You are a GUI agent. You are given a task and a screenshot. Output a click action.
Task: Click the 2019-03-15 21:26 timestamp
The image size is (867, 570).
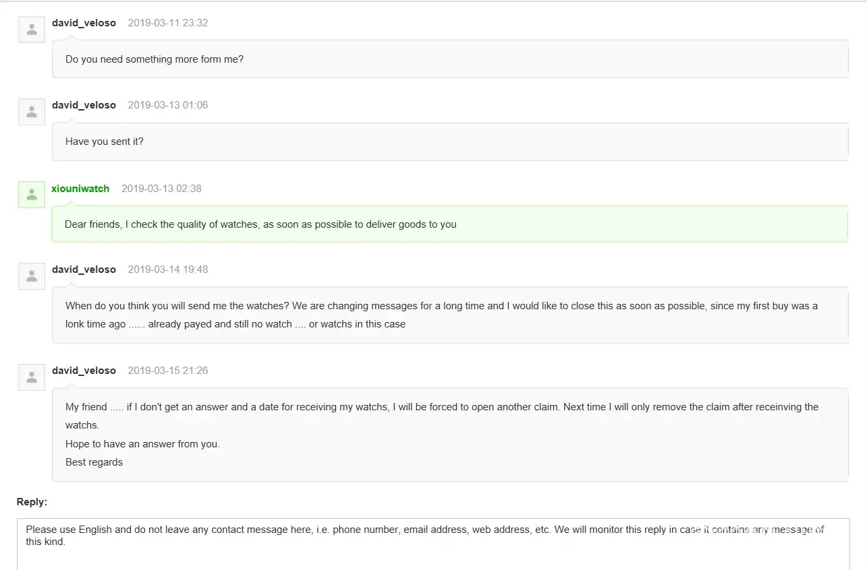click(x=168, y=371)
